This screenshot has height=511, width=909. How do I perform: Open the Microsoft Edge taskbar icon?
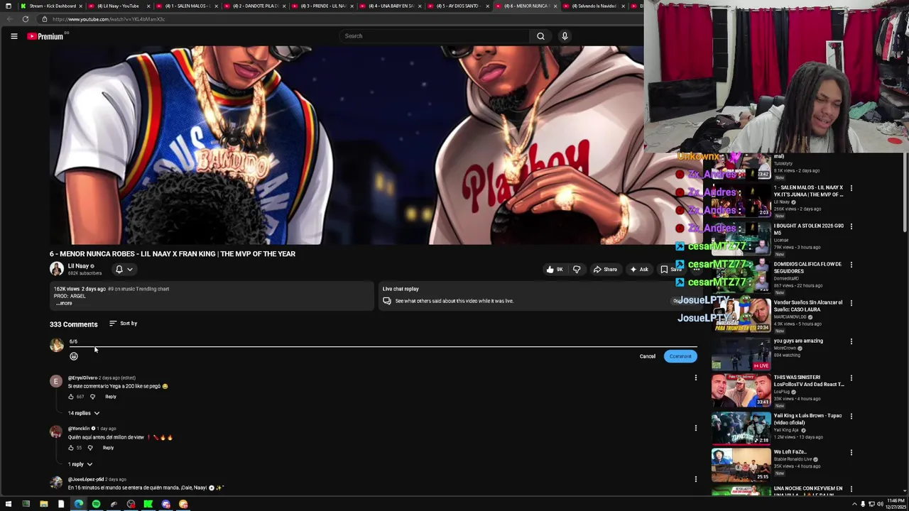pos(78,505)
